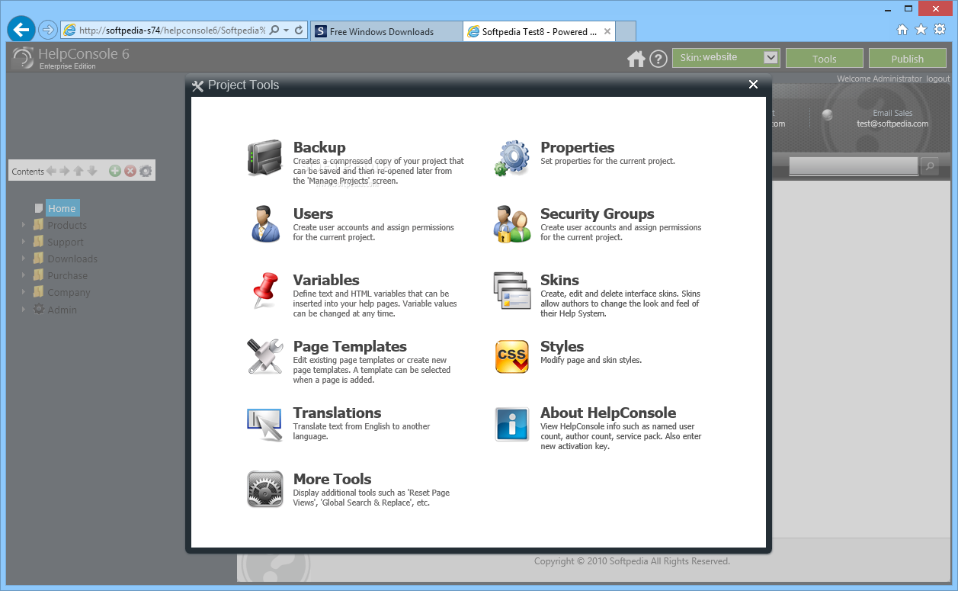Image resolution: width=958 pixels, height=591 pixels.
Task: Select the Home tree item
Action: (62, 208)
